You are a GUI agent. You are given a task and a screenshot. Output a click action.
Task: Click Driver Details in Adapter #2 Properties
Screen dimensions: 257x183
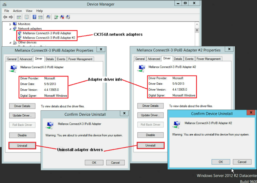click(x=150, y=106)
